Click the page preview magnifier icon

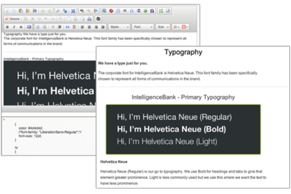(x=82, y=19)
